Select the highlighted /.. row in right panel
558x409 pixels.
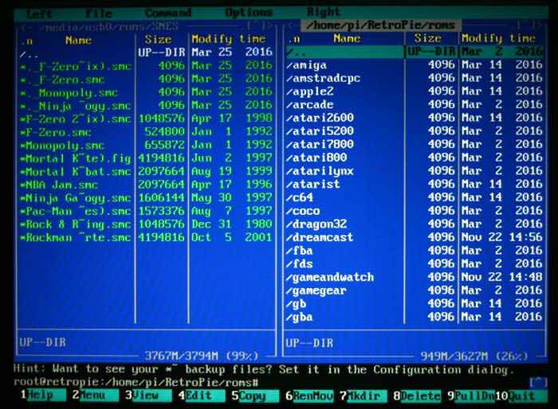tap(415, 52)
